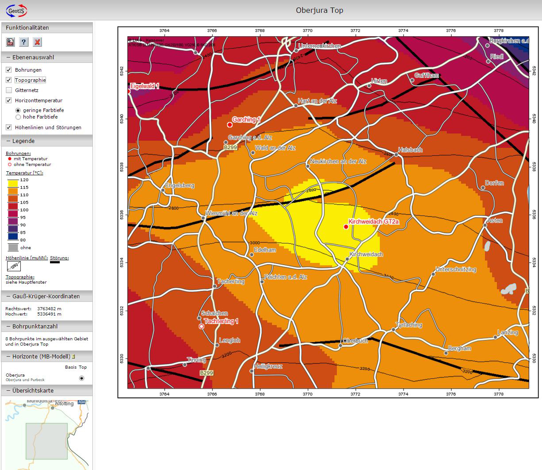Click the 'ohne Temperatur' legend entry
This screenshot has height=470, width=542.
coord(32,164)
